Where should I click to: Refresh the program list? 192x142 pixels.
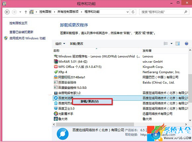[x=133, y=12]
